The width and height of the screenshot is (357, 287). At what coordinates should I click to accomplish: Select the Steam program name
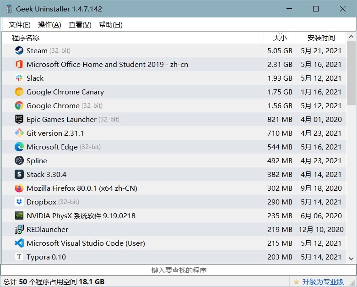click(x=37, y=50)
